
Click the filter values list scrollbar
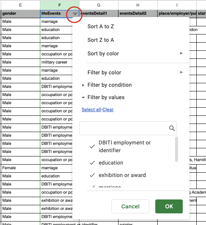[177, 149]
